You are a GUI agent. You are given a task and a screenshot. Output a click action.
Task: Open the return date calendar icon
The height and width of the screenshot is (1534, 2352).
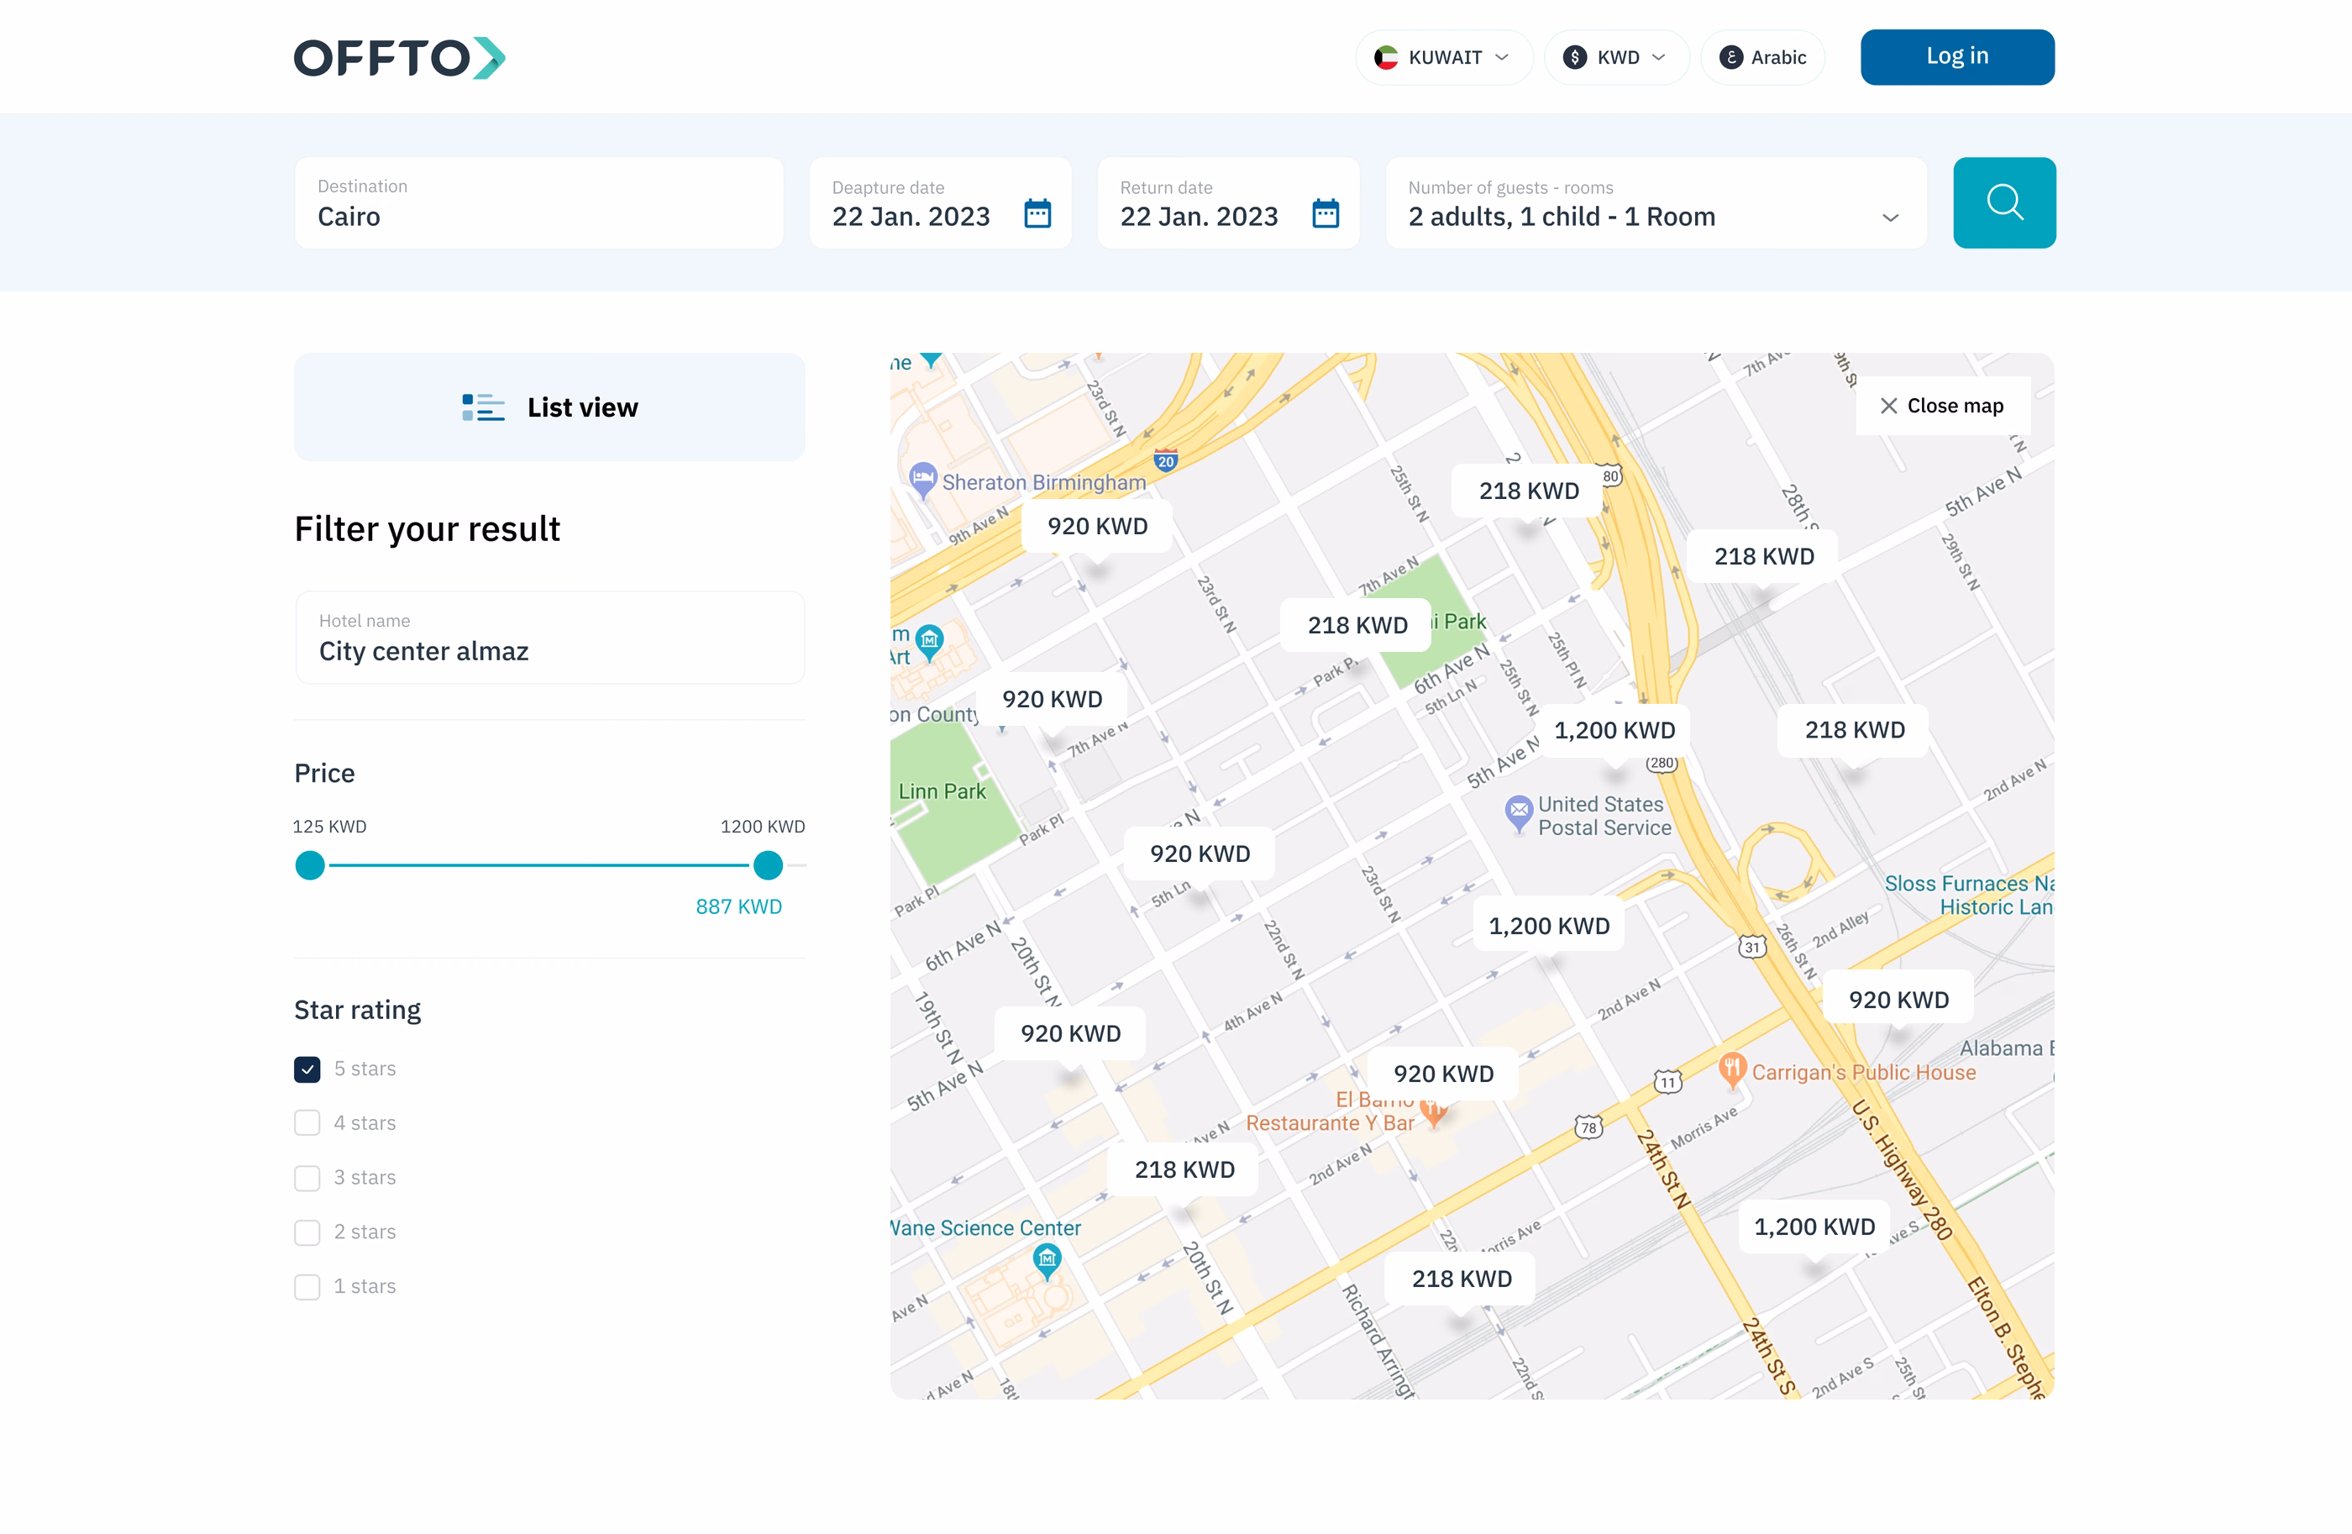click(x=1326, y=213)
